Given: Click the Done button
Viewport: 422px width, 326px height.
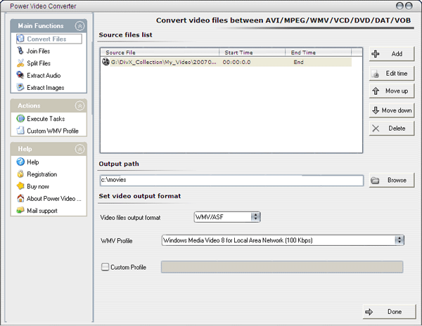Looking at the screenshot, I should tap(389, 312).
